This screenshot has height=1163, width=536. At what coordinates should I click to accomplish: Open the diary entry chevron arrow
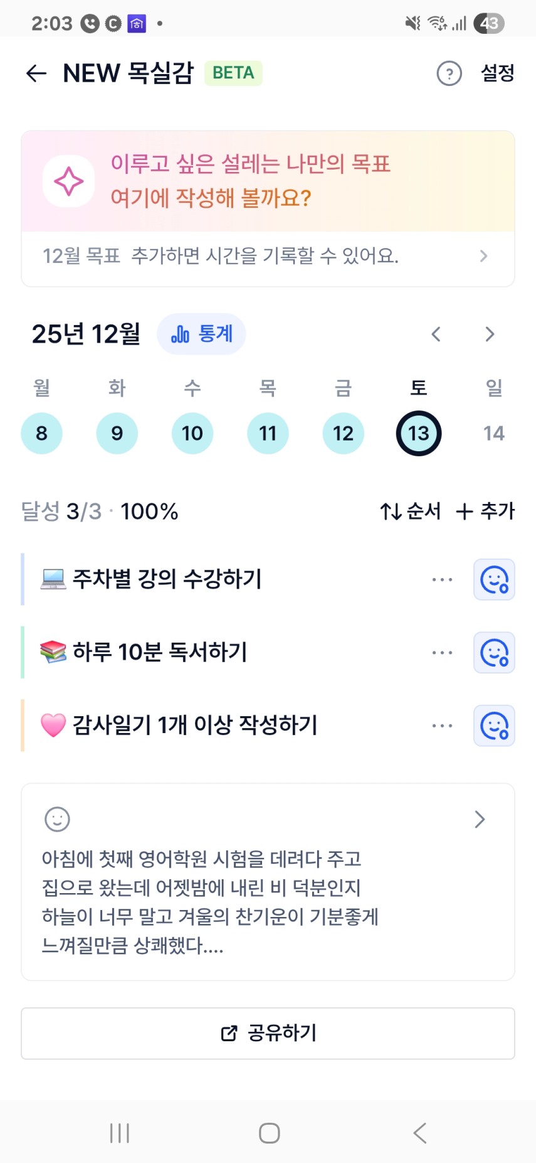pyautogui.click(x=480, y=819)
